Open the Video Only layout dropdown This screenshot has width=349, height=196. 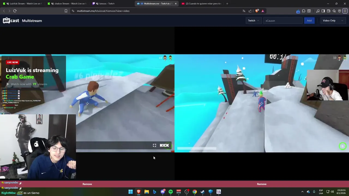pos(333,21)
